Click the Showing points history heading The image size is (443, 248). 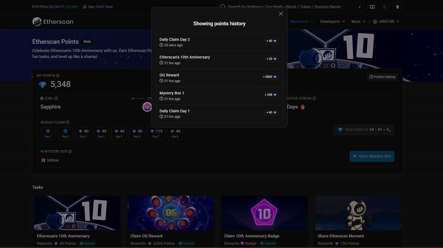219,24
